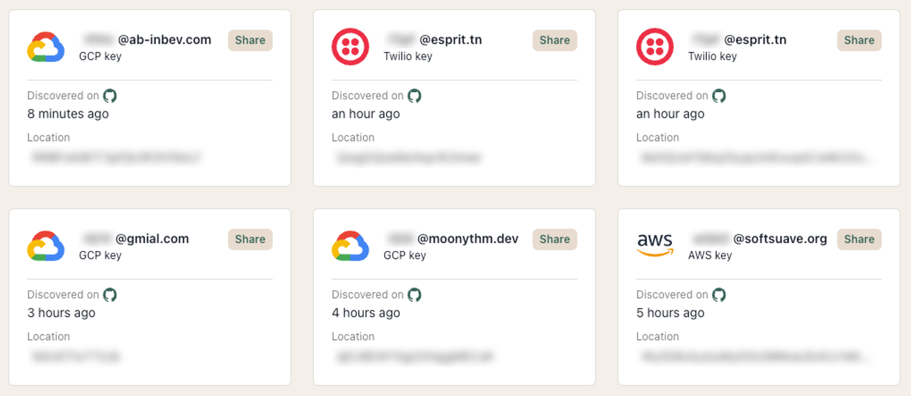Viewport: 911px width, 396px height.
Task: Click the '3 hours ago' timestamp
Action: [61, 313]
